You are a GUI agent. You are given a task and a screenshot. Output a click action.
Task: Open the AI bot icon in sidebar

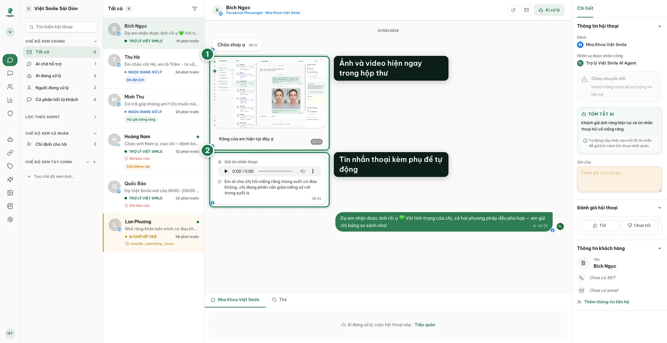[10, 139]
